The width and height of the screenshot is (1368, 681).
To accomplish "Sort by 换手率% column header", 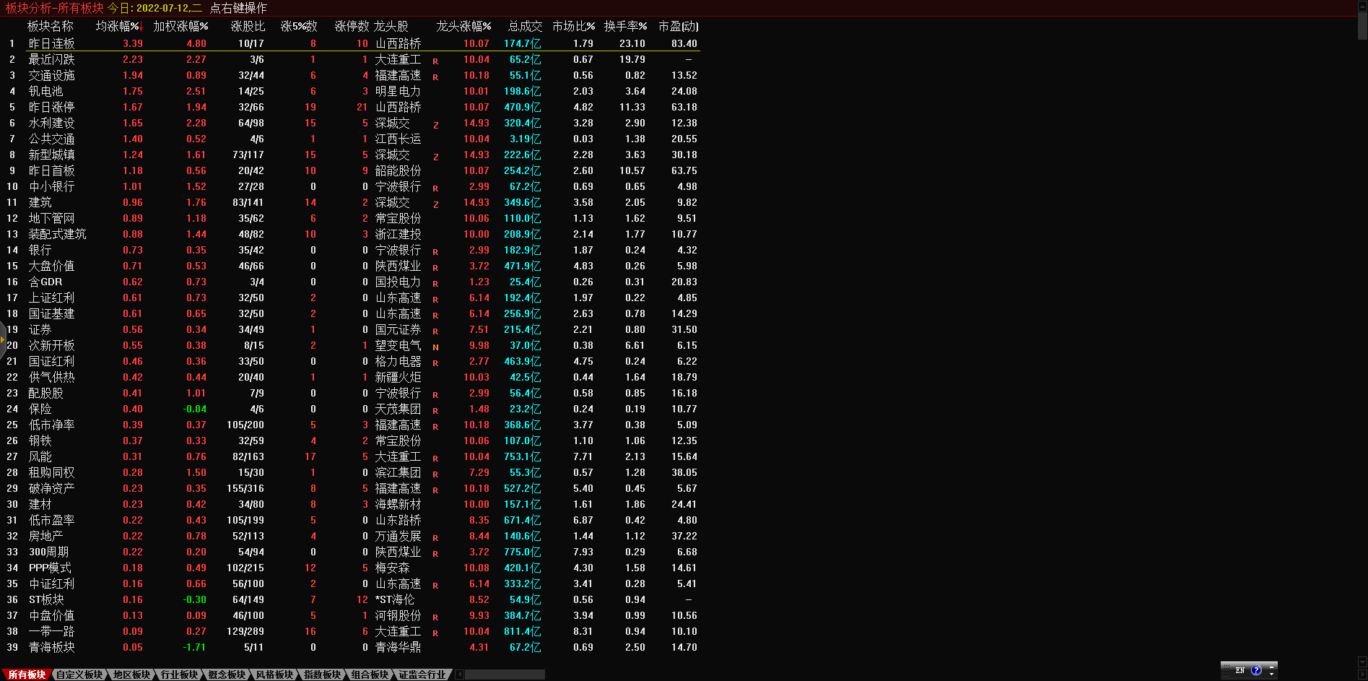I will (625, 26).
